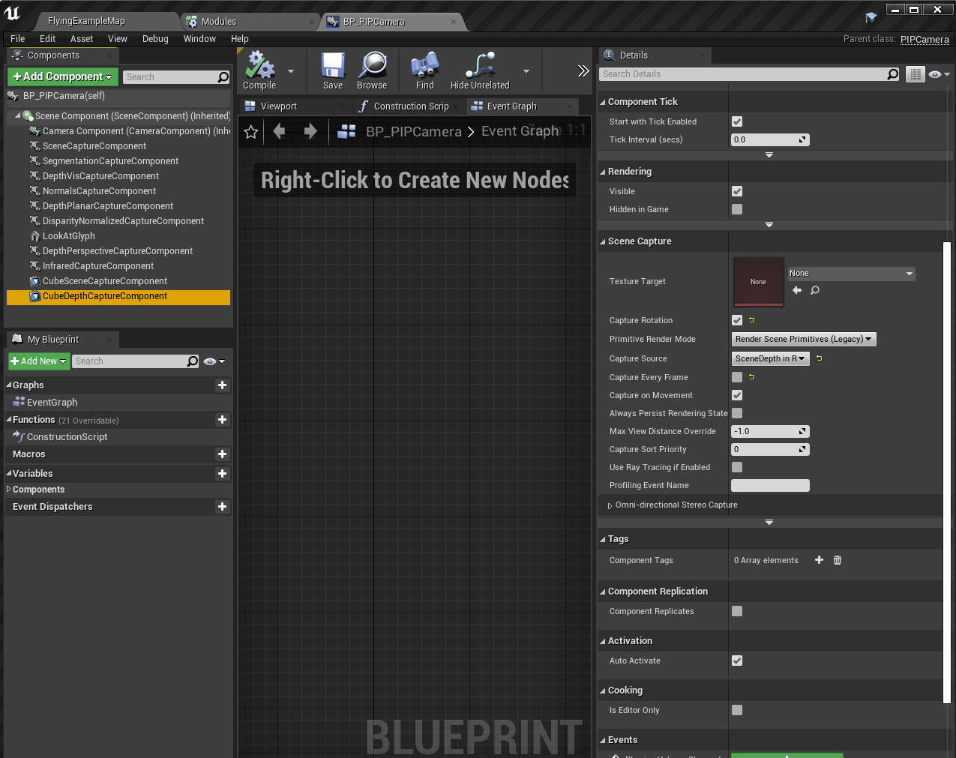The height and width of the screenshot is (758, 956).
Task: Open the File menu
Action: tap(18, 39)
